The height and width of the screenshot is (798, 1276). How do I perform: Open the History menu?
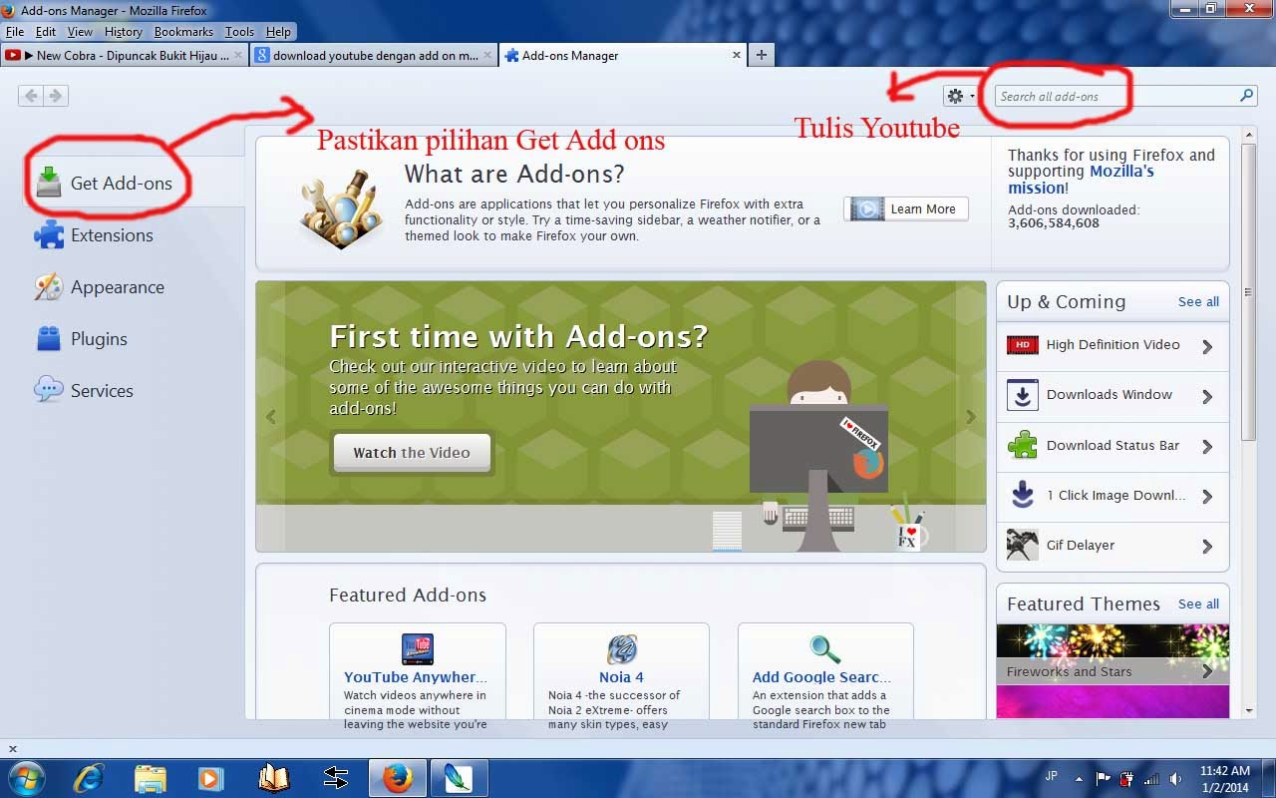pos(124,32)
